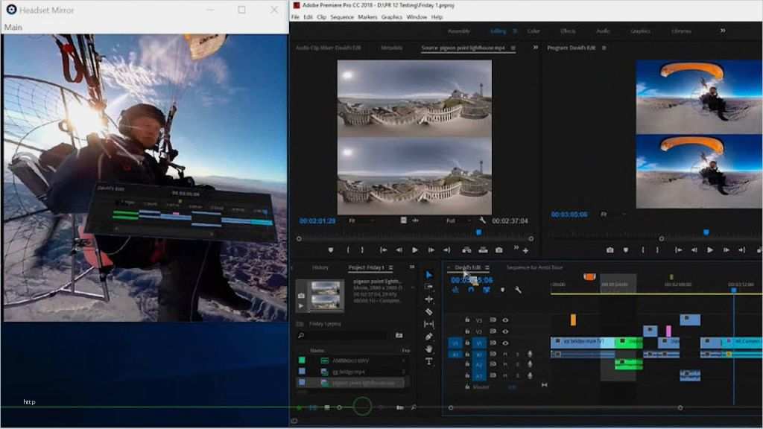Lock video track V1
The height and width of the screenshot is (429, 763).
467,343
